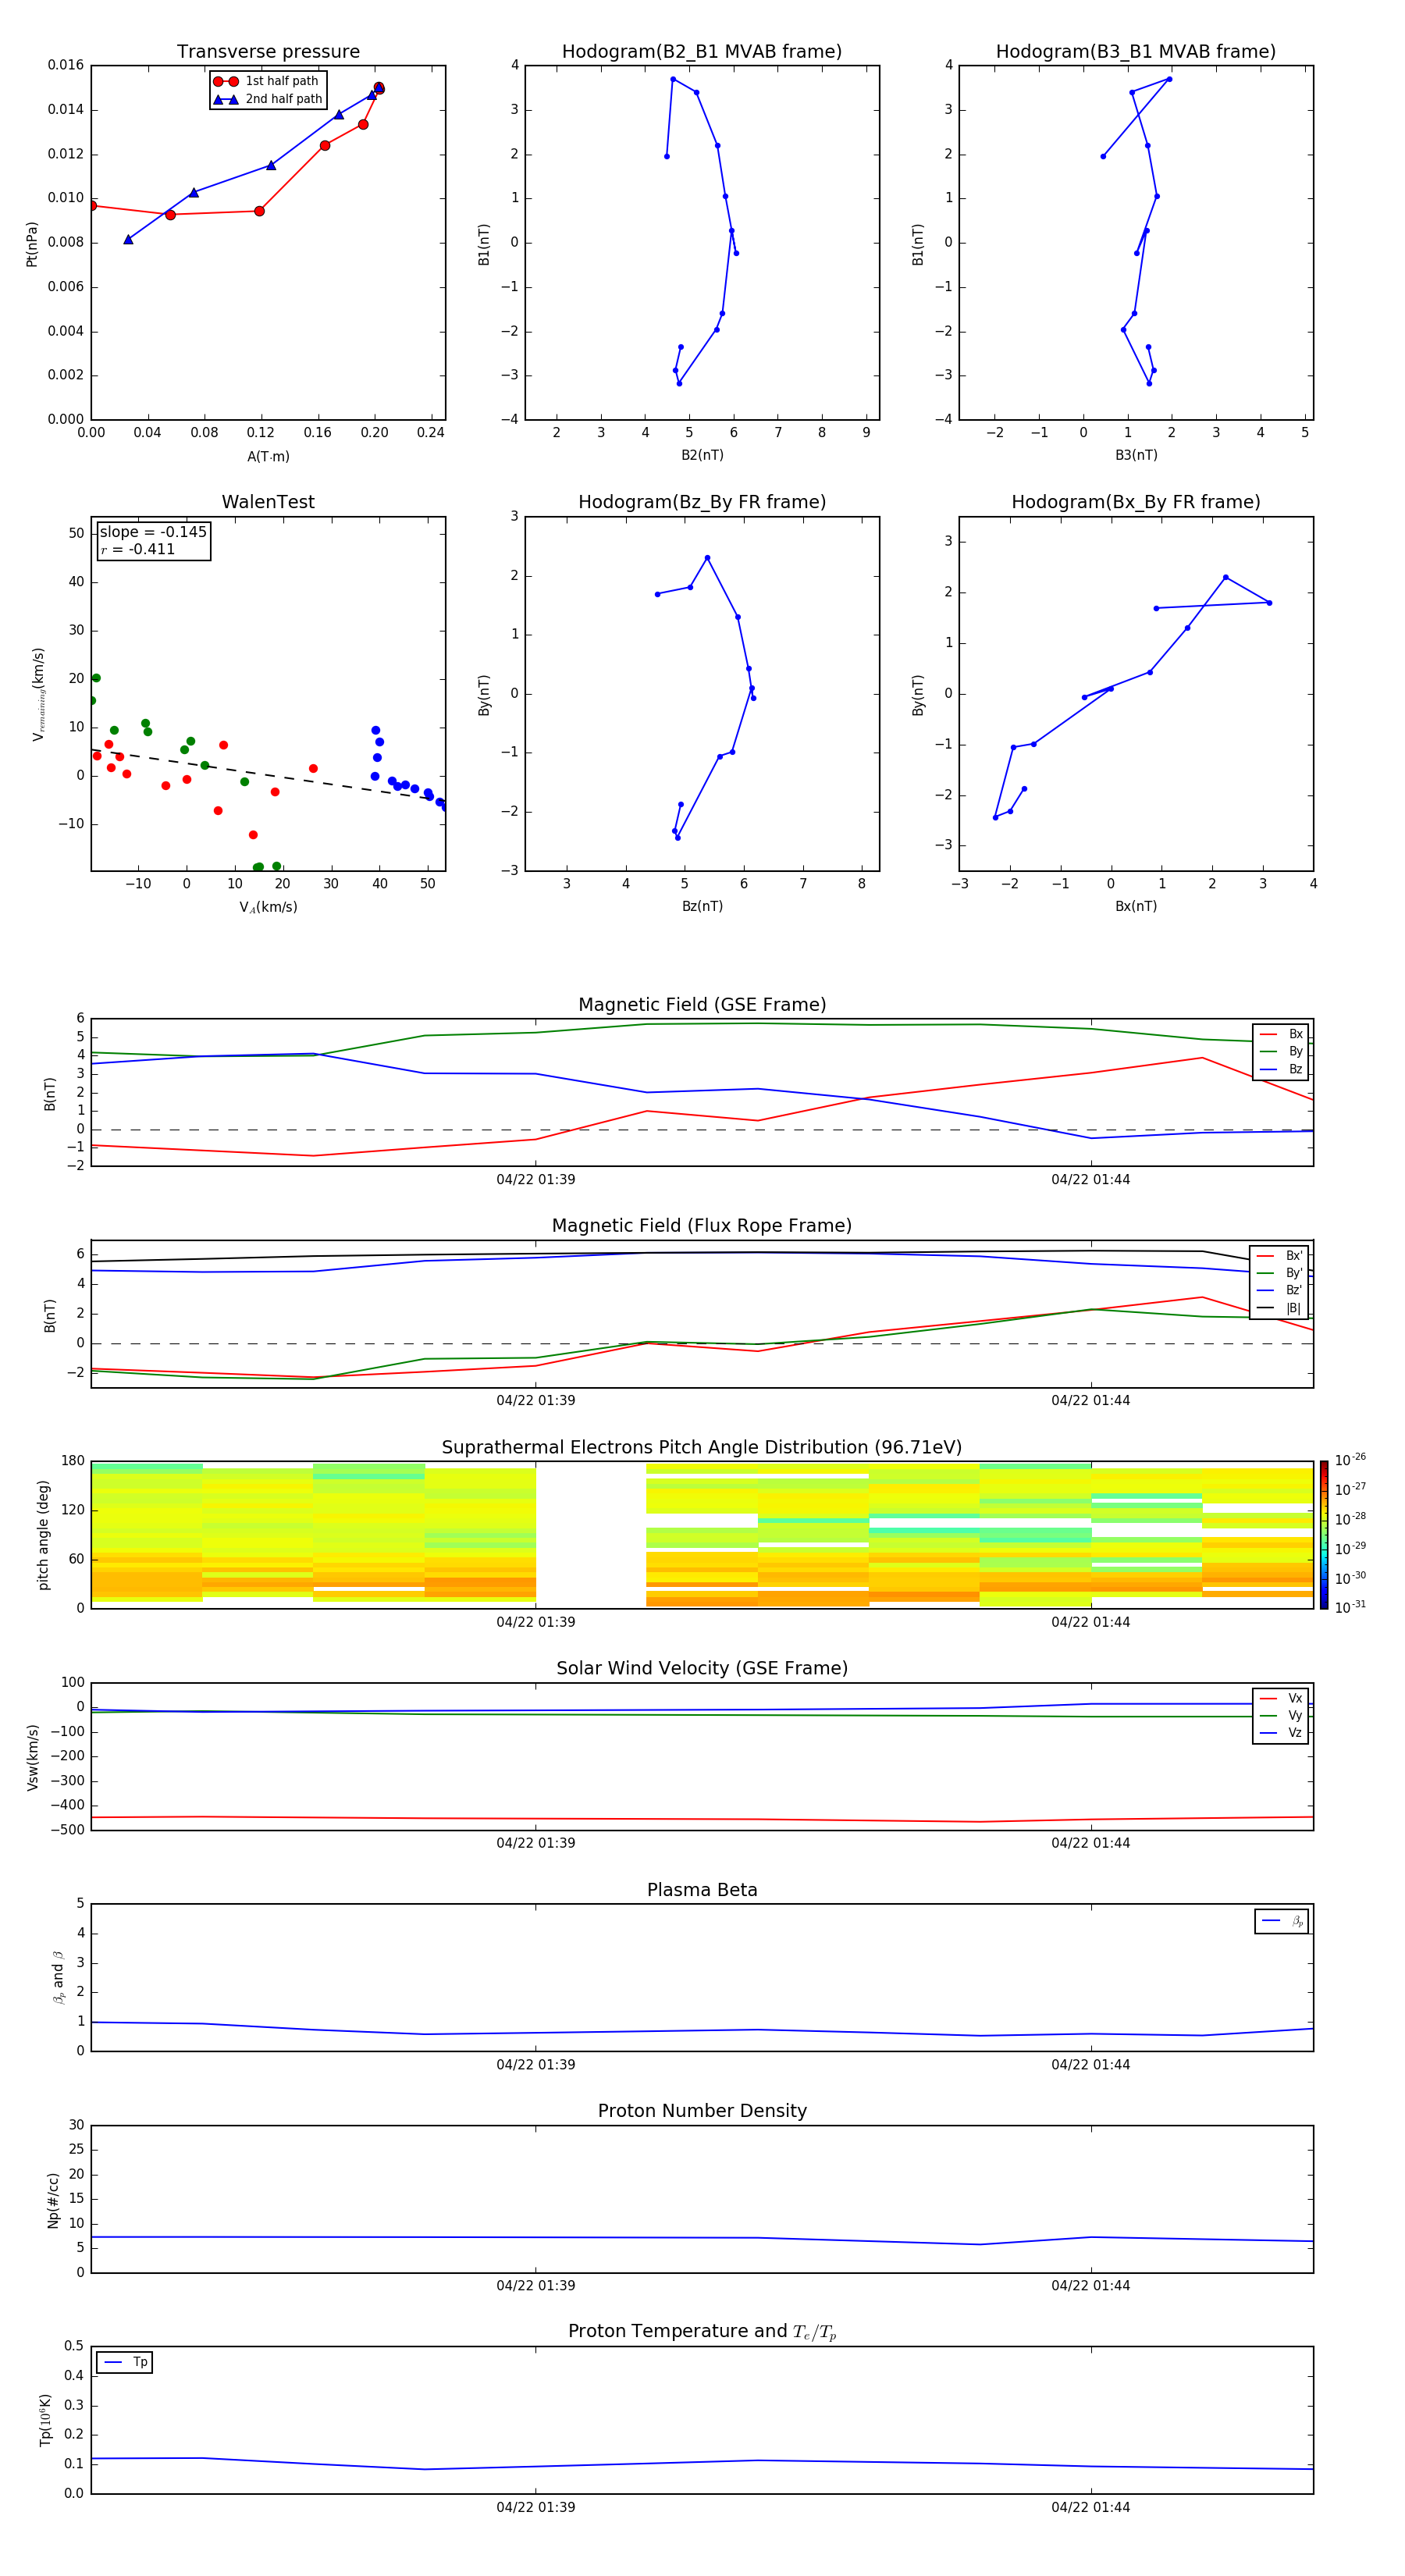Click the "A(T·m)" x-axis label
1405x2576 pixels.
coord(268,457)
